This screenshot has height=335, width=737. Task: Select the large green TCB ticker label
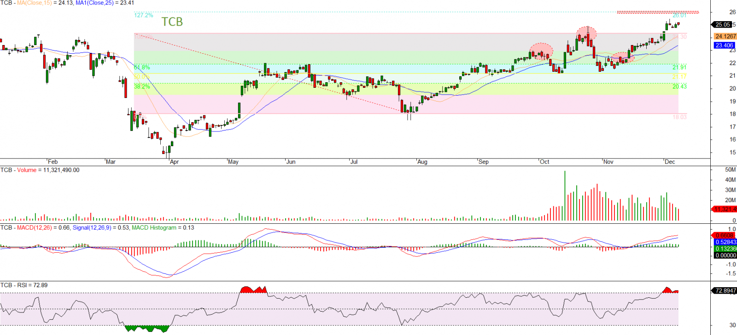[x=172, y=22]
